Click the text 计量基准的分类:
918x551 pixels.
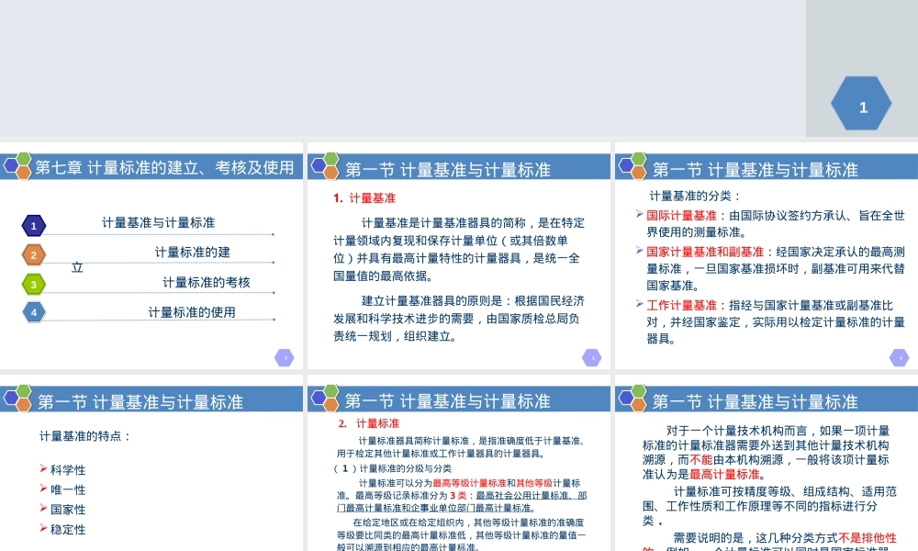coord(695,197)
